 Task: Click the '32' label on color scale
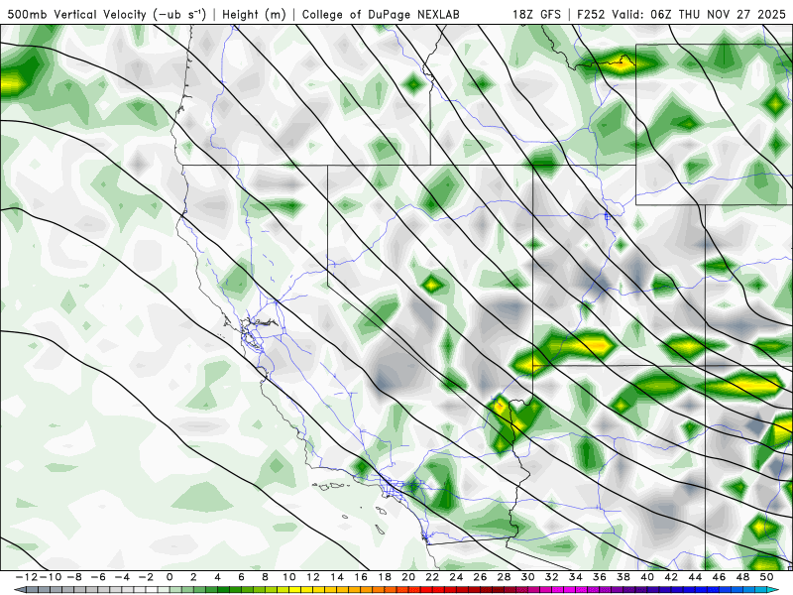point(552,577)
